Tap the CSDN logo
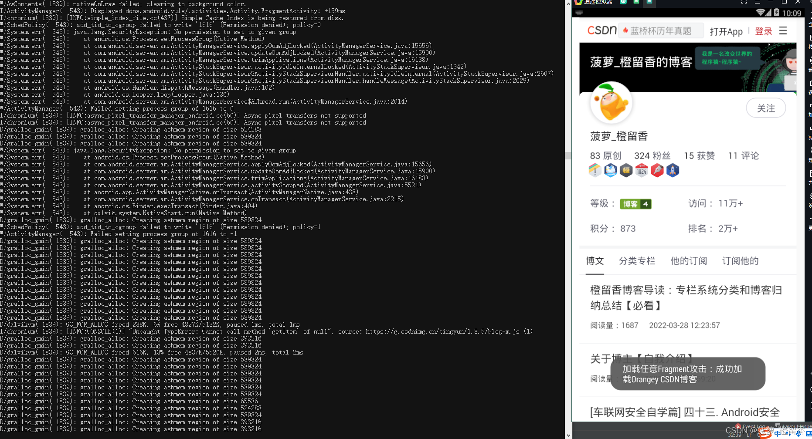The width and height of the screenshot is (812, 439). click(x=602, y=30)
